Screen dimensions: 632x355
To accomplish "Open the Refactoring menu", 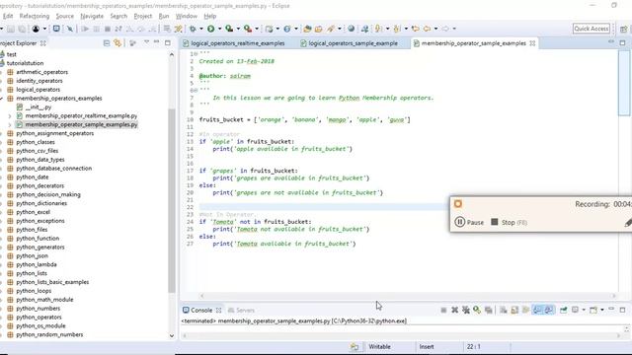I will [x=35, y=16].
